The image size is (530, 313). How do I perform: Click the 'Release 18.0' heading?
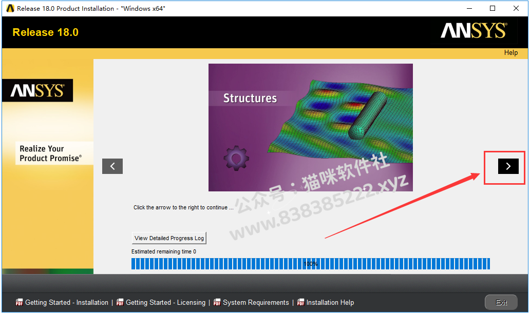[45, 32]
